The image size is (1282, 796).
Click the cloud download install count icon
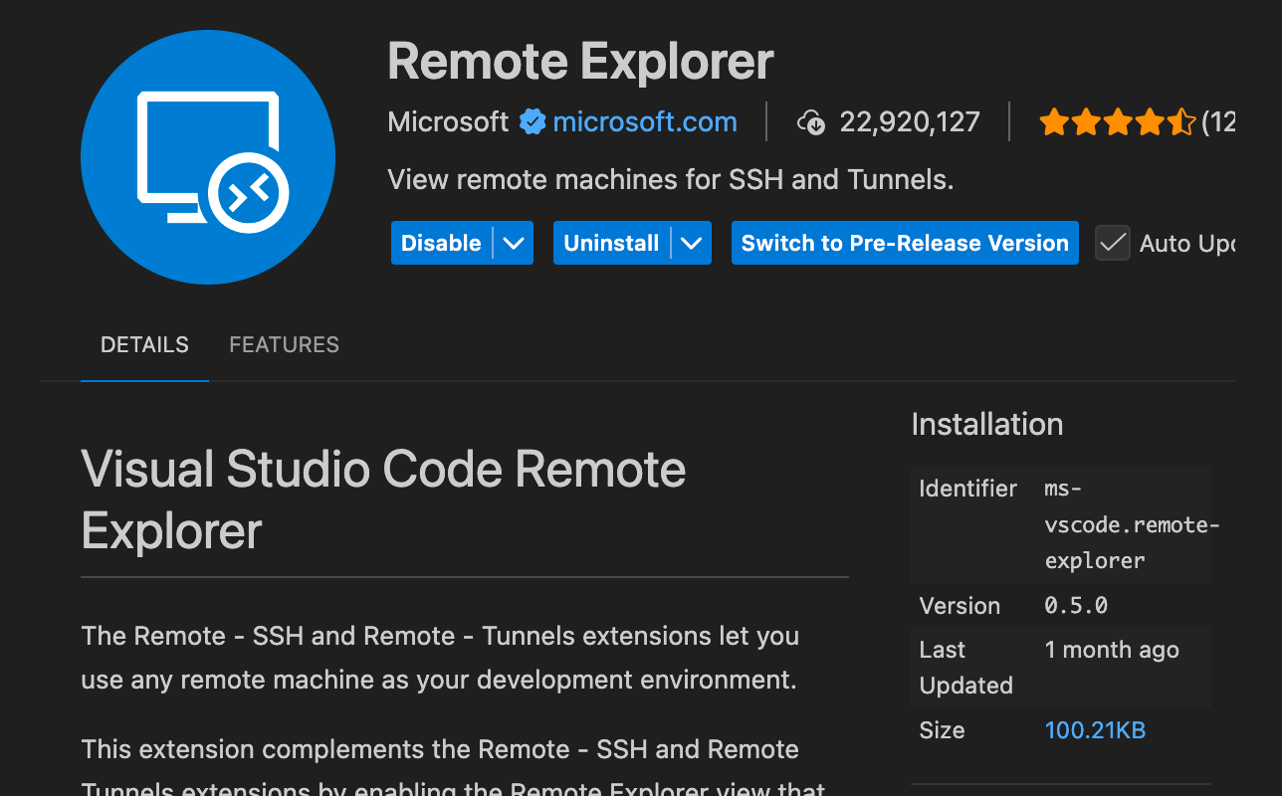(x=811, y=122)
